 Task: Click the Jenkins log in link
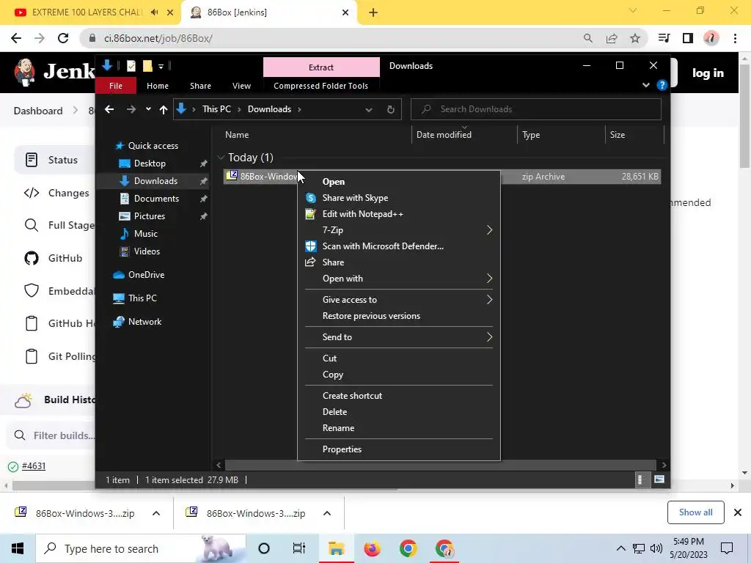point(708,73)
